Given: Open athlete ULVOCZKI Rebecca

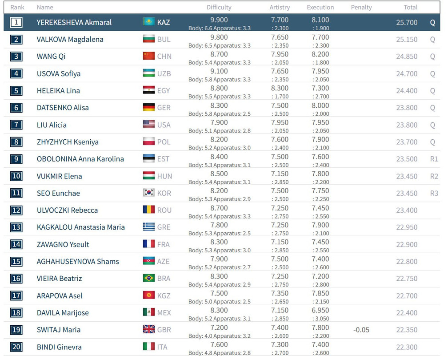Looking at the screenshot, I should click(67, 210).
